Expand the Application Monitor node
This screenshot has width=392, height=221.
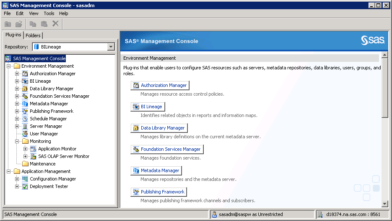click(25, 149)
